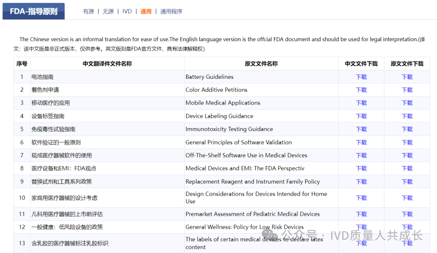Download Chinese file for 免疫毒性试验指南

(361, 129)
